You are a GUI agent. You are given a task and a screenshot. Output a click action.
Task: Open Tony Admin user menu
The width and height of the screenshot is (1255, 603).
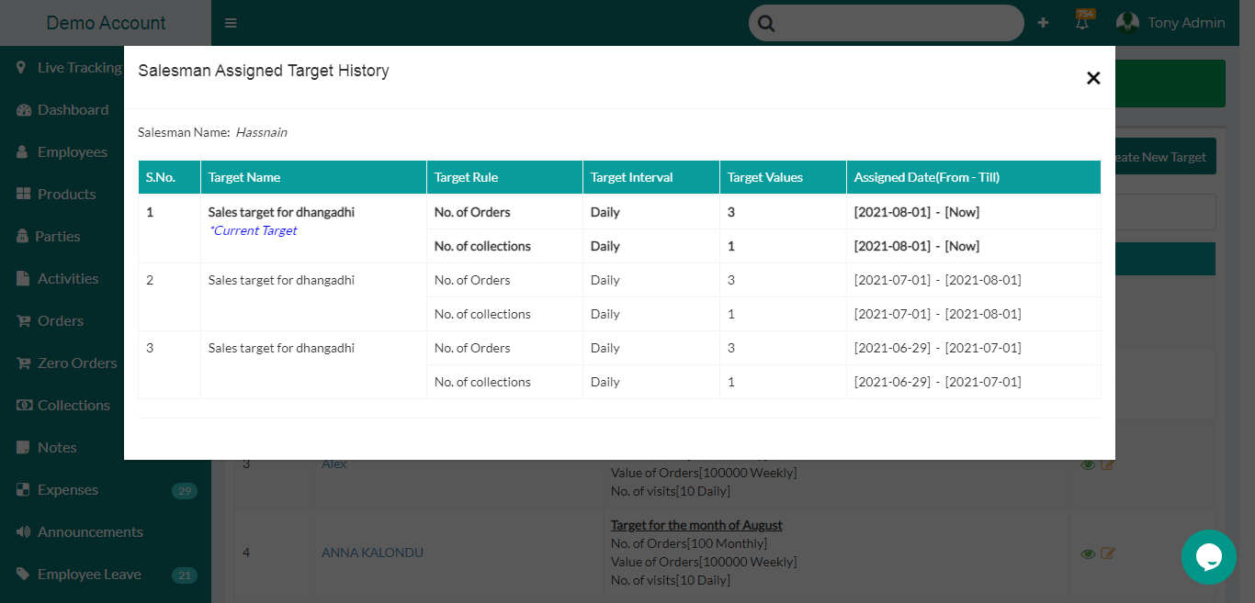point(1186,23)
